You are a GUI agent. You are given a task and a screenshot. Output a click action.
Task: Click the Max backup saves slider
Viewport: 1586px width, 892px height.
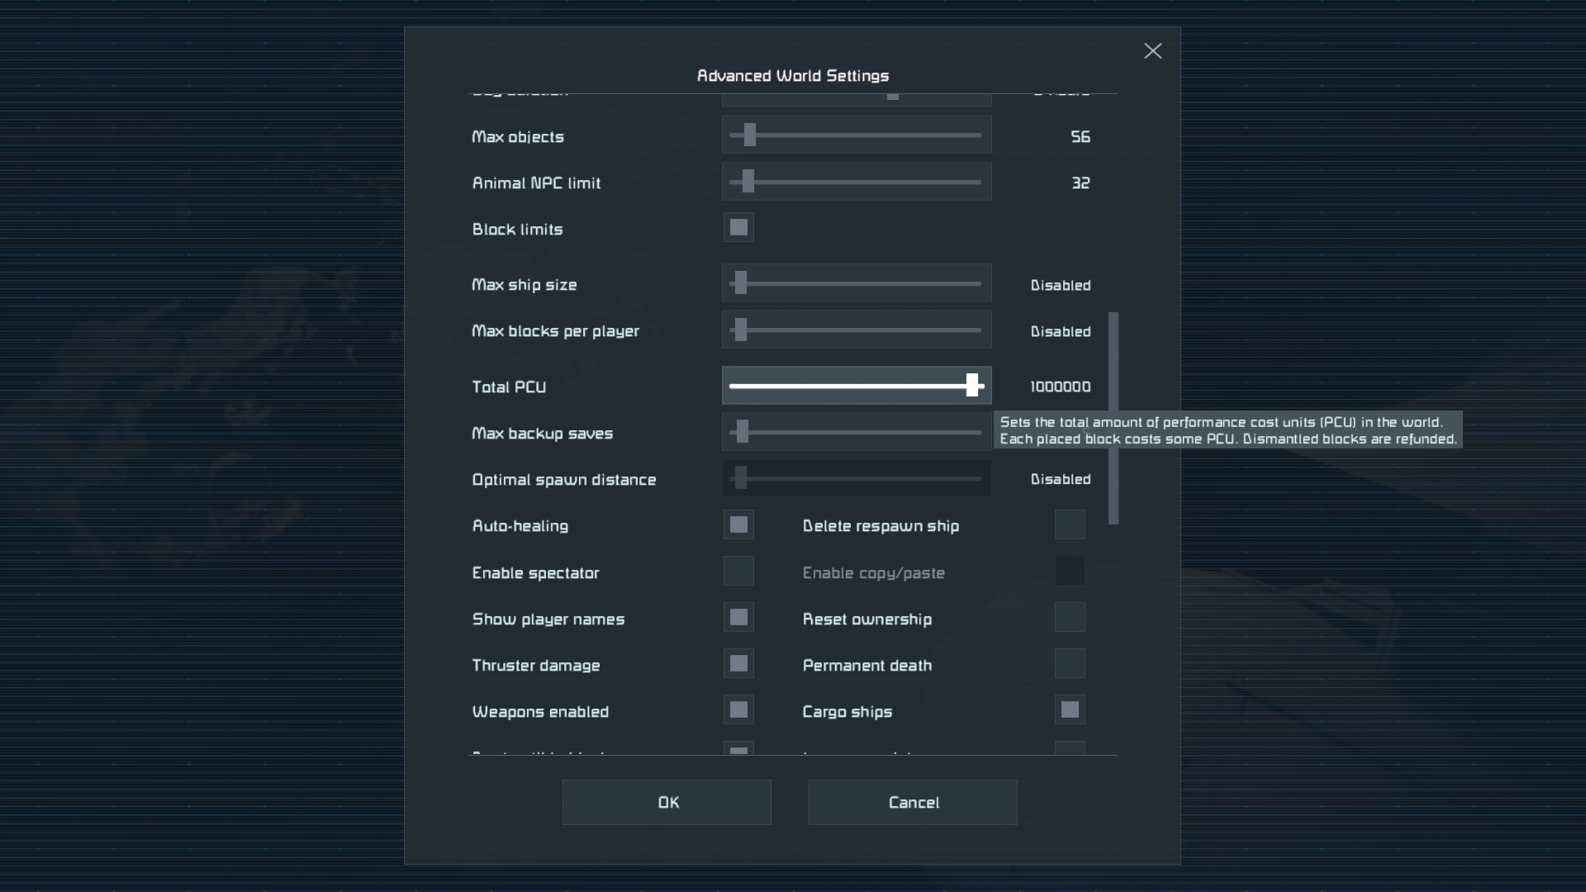click(x=856, y=432)
